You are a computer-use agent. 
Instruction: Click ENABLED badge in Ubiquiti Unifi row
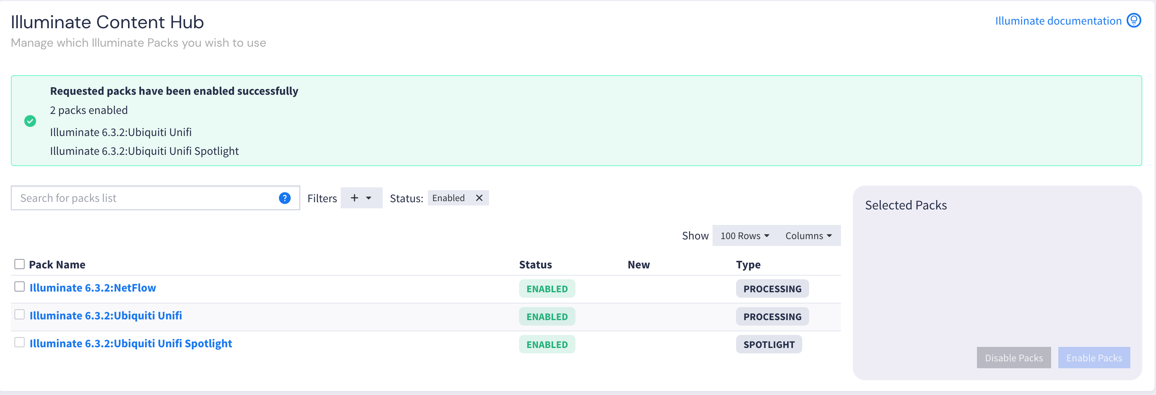(547, 317)
